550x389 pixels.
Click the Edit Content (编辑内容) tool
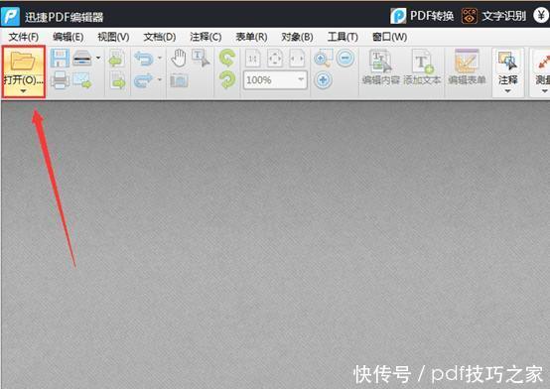tap(381, 67)
